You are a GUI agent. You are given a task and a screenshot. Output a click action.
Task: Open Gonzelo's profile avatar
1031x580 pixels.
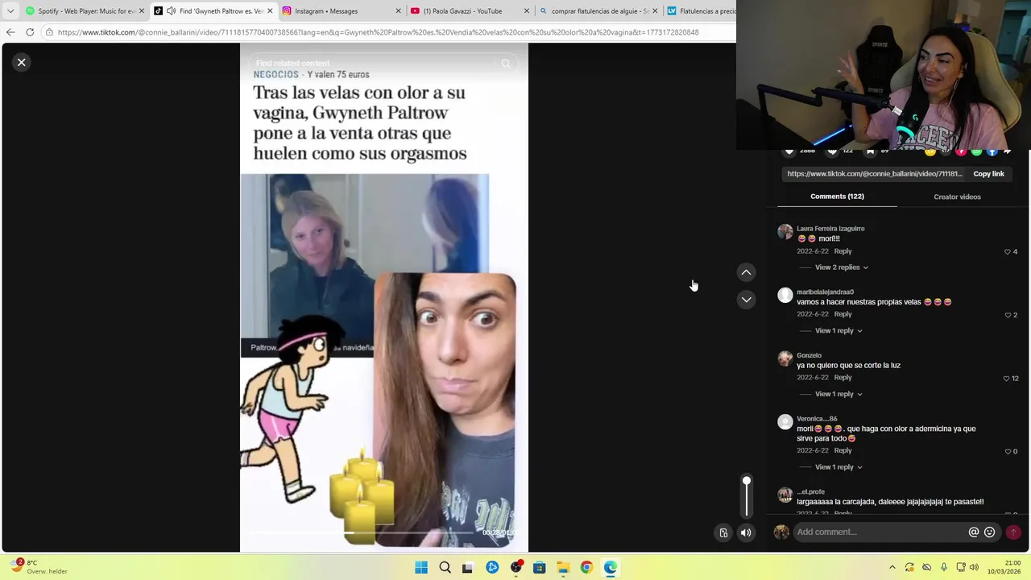pyautogui.click(x=785, y=358)
